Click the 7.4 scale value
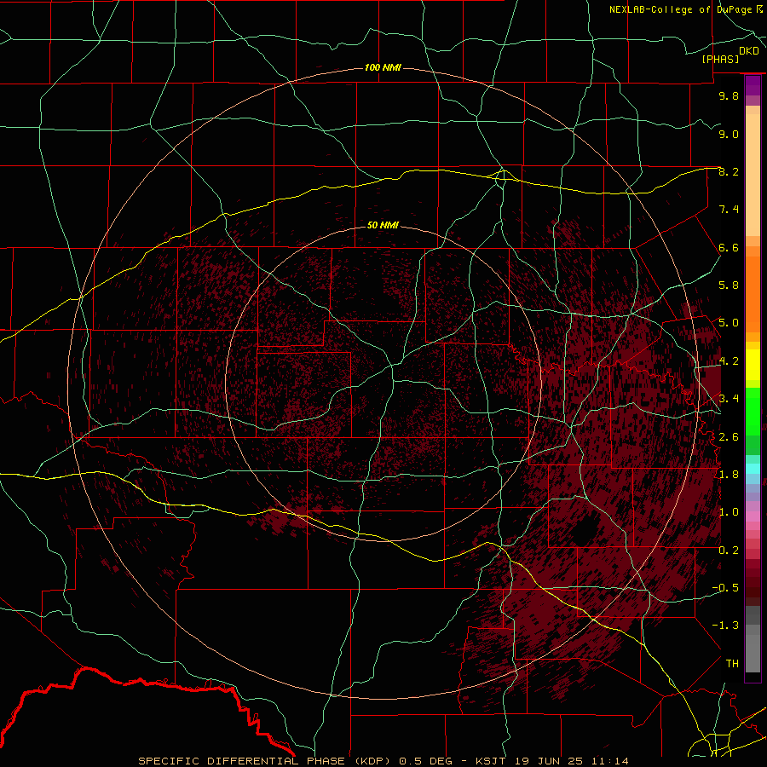The height and width of the screenshot is (767, 767). tap(729, 210)
